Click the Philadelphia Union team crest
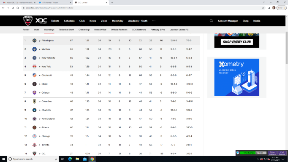 [x=34, y=40]
